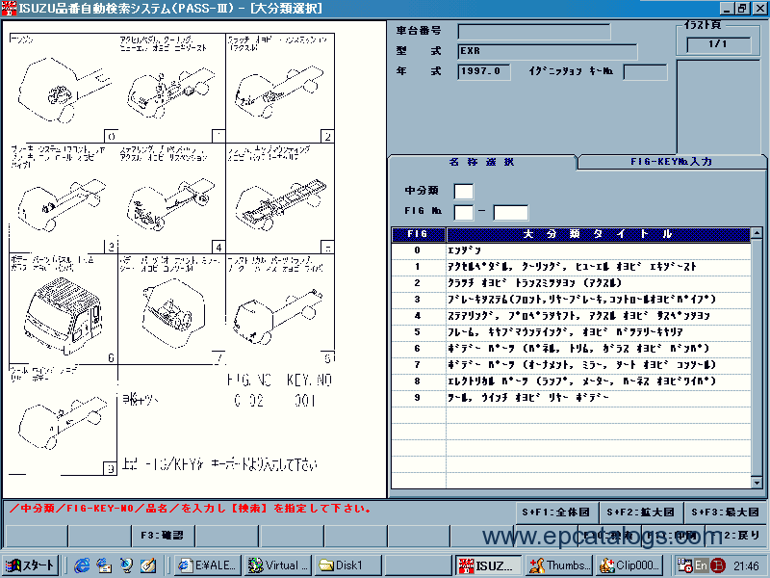Switch to the Virtual... taskbar window
The height and width of the screenshot is (578, 770).
278,565
